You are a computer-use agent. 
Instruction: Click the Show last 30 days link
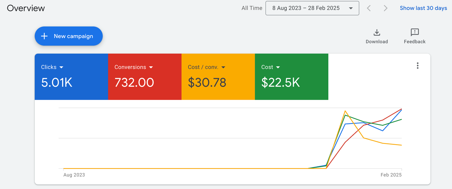[x=423, y=8]
